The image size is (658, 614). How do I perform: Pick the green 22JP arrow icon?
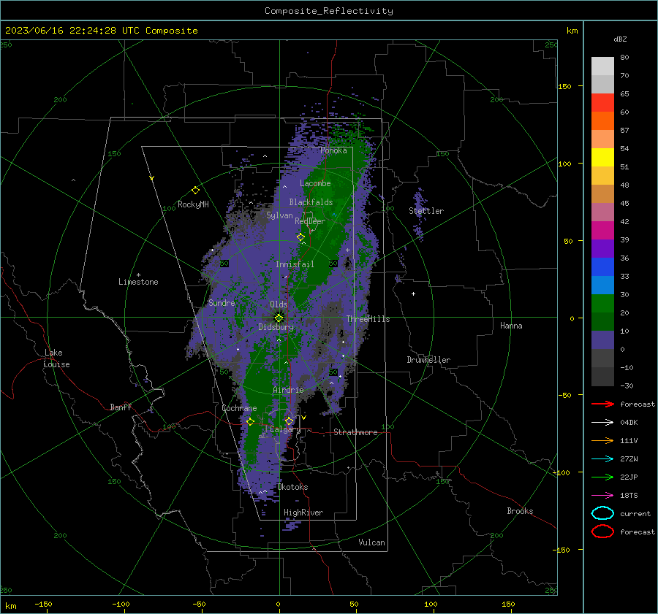coord(602,477)
